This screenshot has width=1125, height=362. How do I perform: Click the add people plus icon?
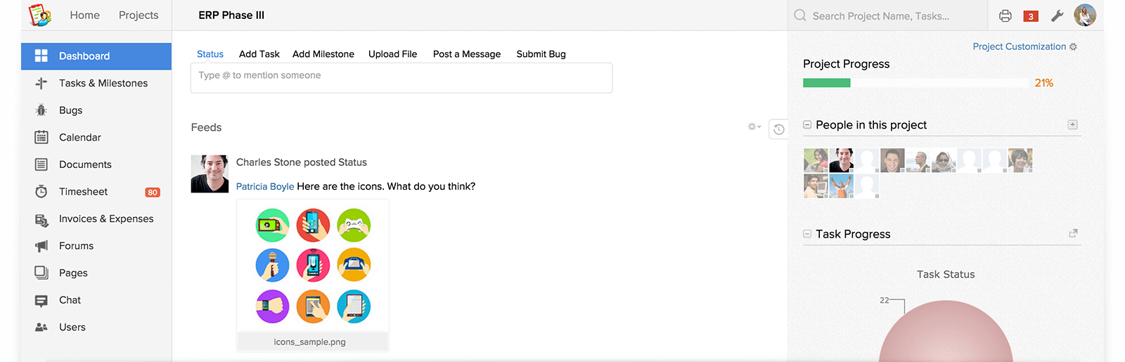[x=1073, y=124]
